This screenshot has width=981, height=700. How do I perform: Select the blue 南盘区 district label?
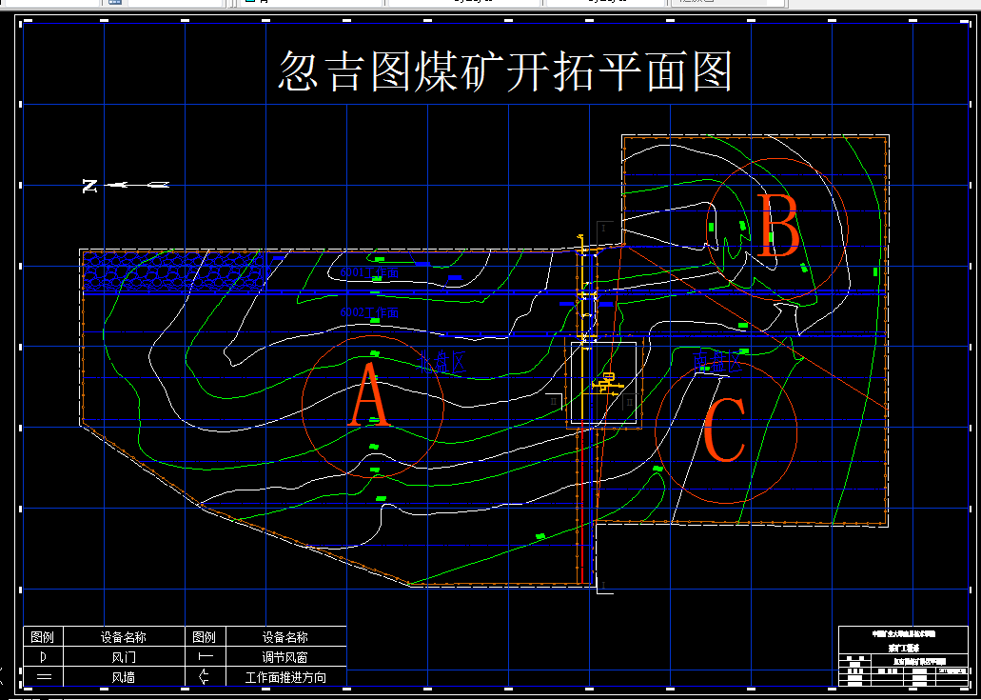pos(717,363)
